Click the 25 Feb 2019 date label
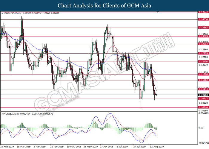 click(7, 147)
